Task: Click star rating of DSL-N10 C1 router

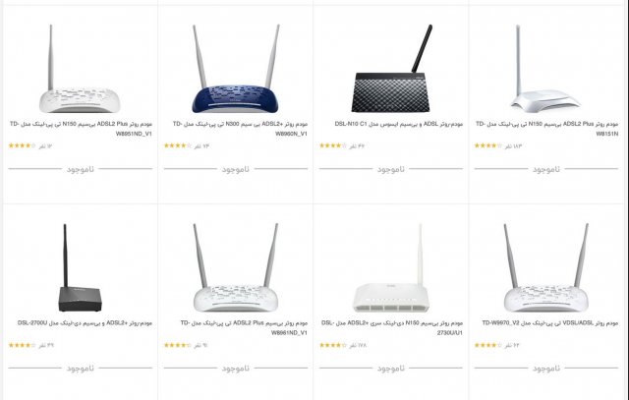Action: pos(333,145)
